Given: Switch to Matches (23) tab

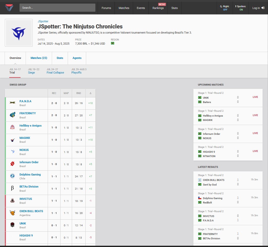Looking at the screenshot, I should click(x=39, y=58).
